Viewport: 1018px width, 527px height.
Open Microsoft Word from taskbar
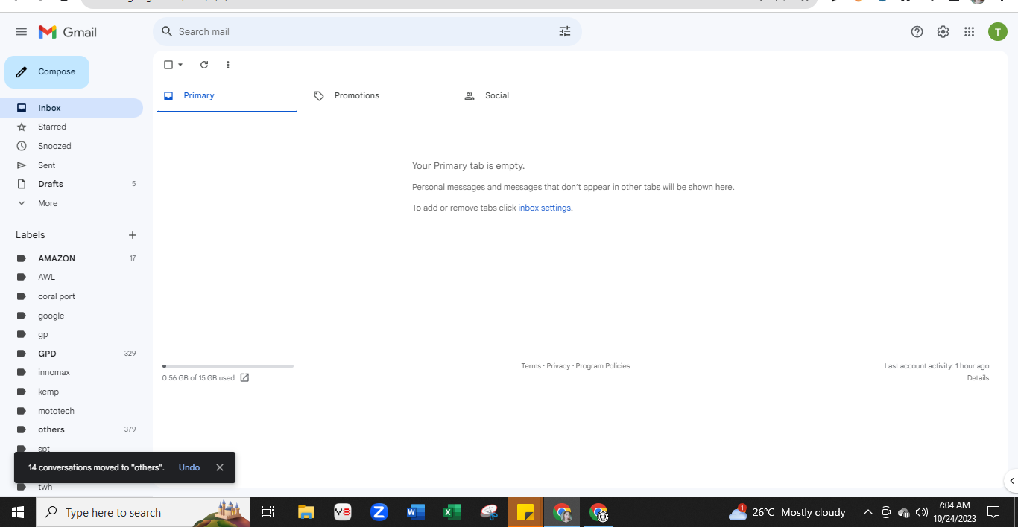416,512
